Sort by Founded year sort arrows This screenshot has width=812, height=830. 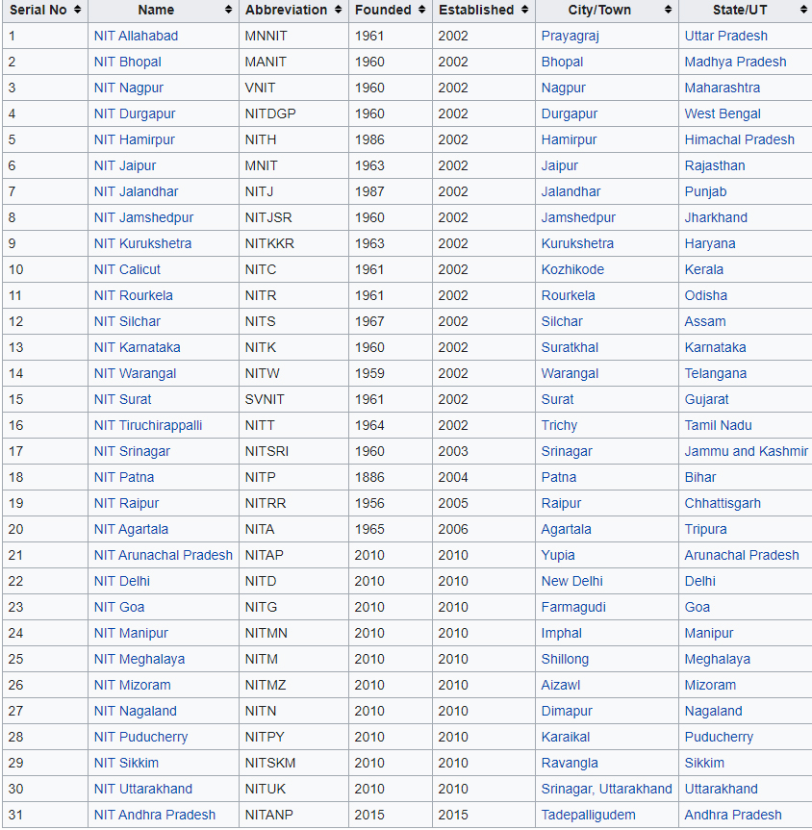point(421,10)
